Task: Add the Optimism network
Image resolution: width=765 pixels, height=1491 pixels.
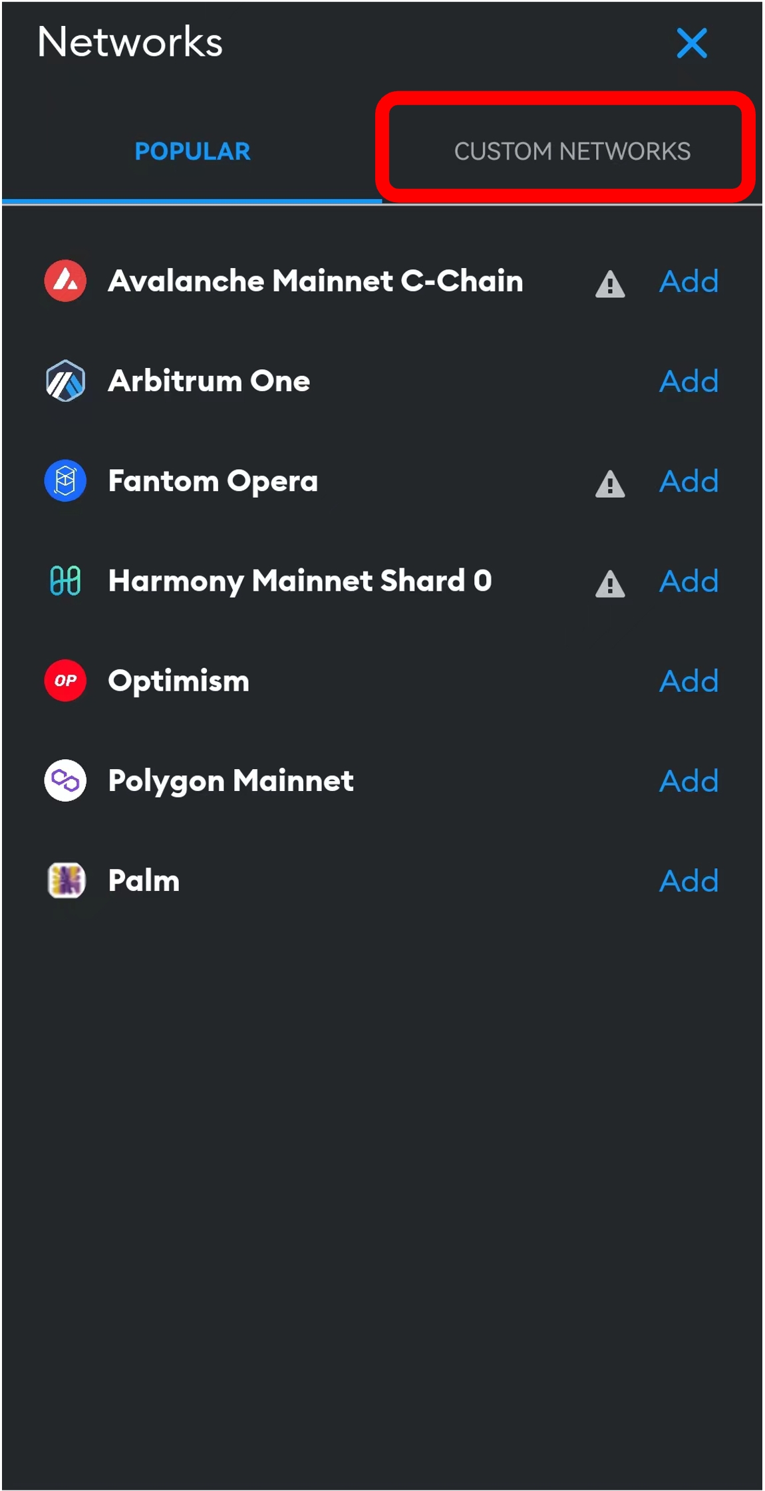Action: click(x=688, y=681)
